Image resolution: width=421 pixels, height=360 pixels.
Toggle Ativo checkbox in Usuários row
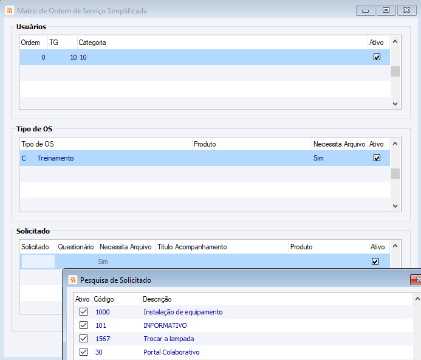[x=377, y=57]
